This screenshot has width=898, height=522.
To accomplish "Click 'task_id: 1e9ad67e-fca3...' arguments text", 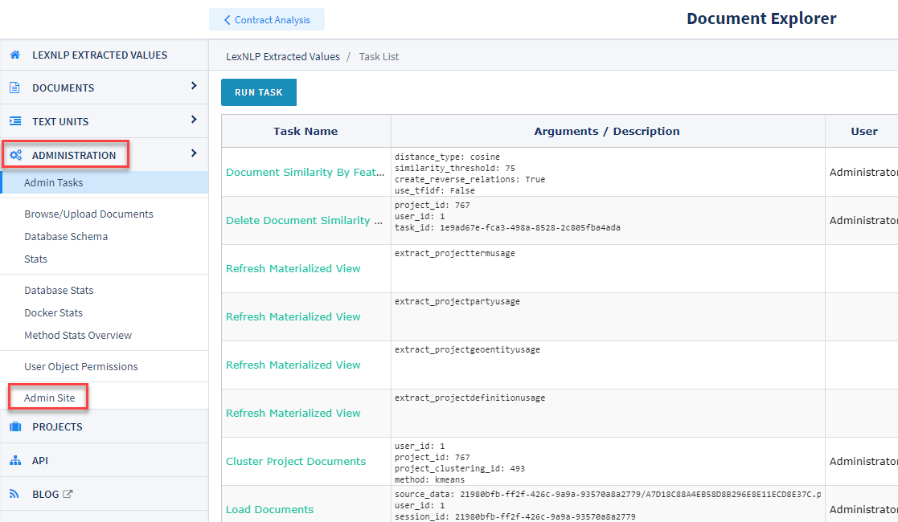I will coord(506,227).
